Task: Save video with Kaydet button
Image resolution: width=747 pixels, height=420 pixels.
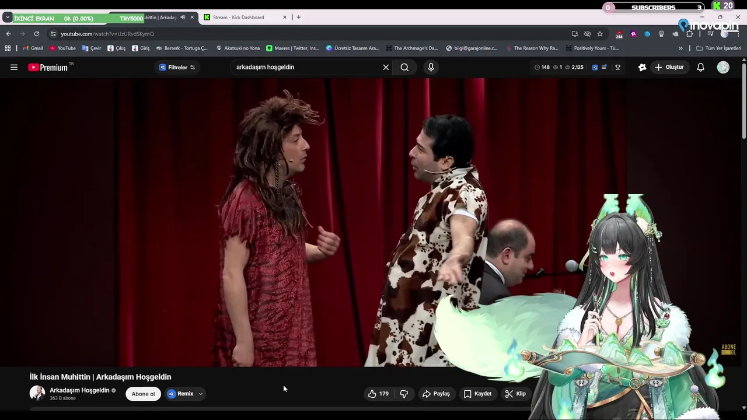Action: [x=477, y=394]
